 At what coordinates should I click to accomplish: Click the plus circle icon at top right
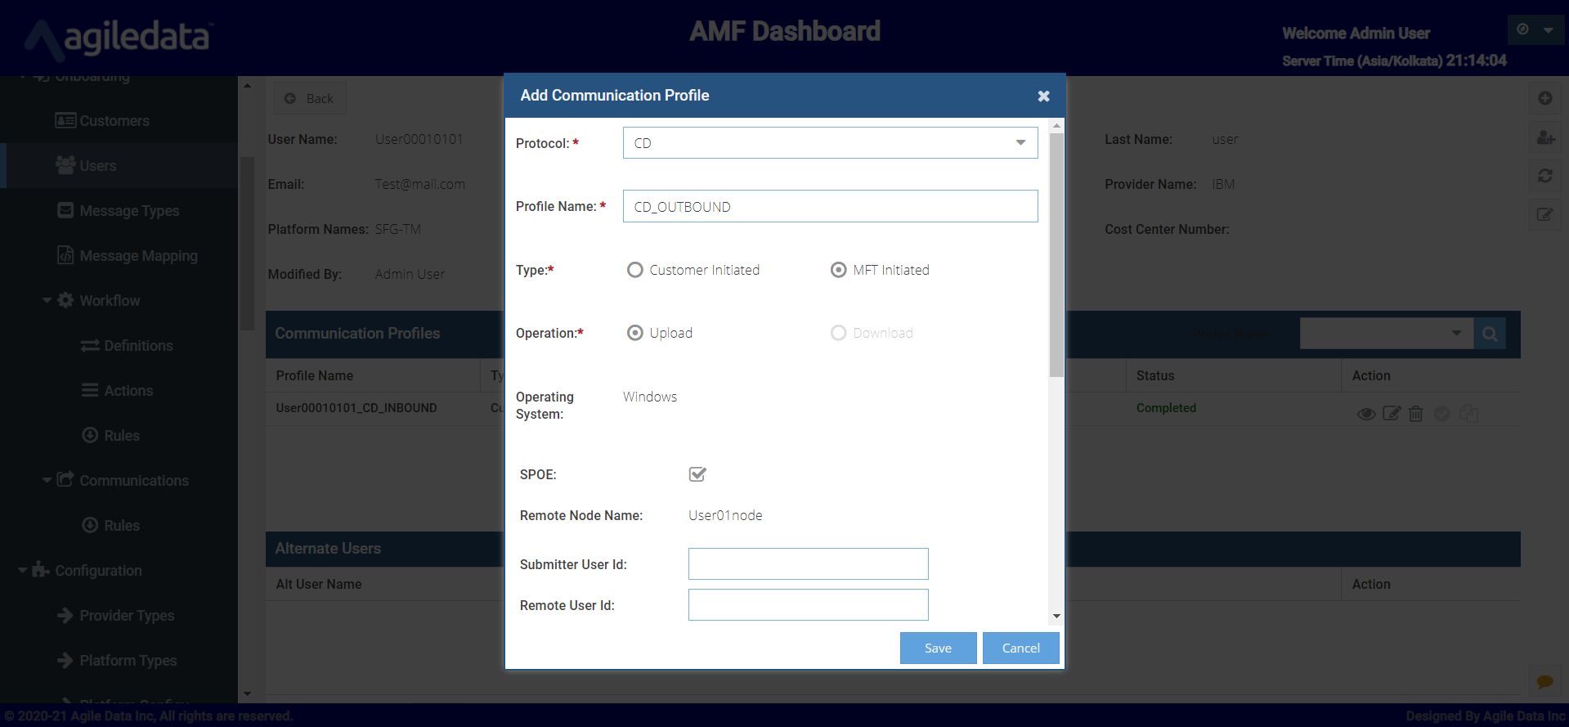tap(1545, 98)
